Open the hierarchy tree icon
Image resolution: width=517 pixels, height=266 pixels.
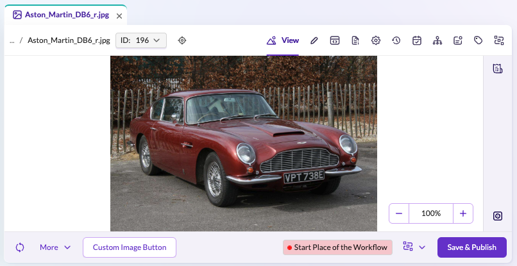click(x=437, y=40)
